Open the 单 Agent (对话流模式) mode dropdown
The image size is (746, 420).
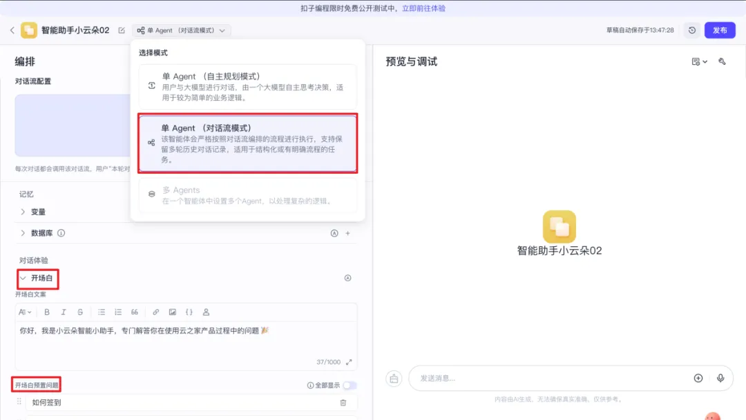[x=181, y=30]
